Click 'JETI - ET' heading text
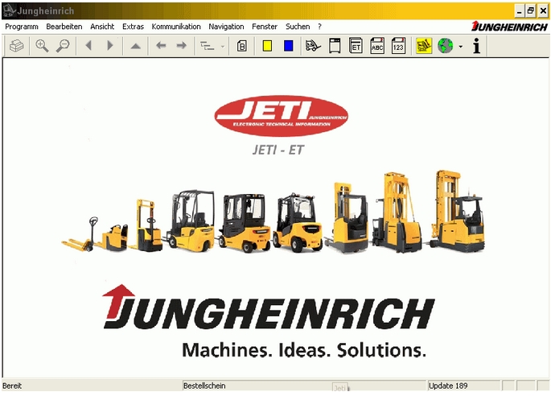This screenshot has height=396, width=551. point(278,150)
